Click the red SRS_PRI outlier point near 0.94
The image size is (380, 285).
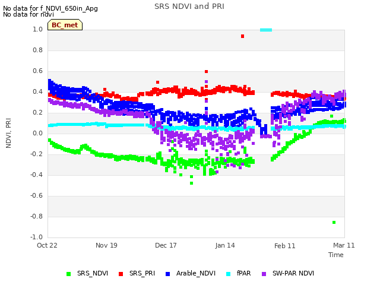(x=242, y=36)
